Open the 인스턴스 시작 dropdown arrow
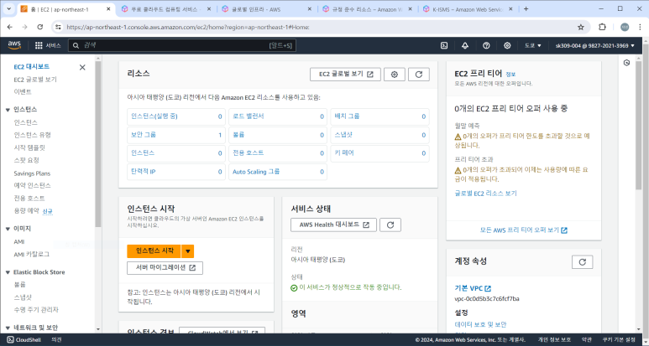This screenshot has width=649, height=346. 188,251
